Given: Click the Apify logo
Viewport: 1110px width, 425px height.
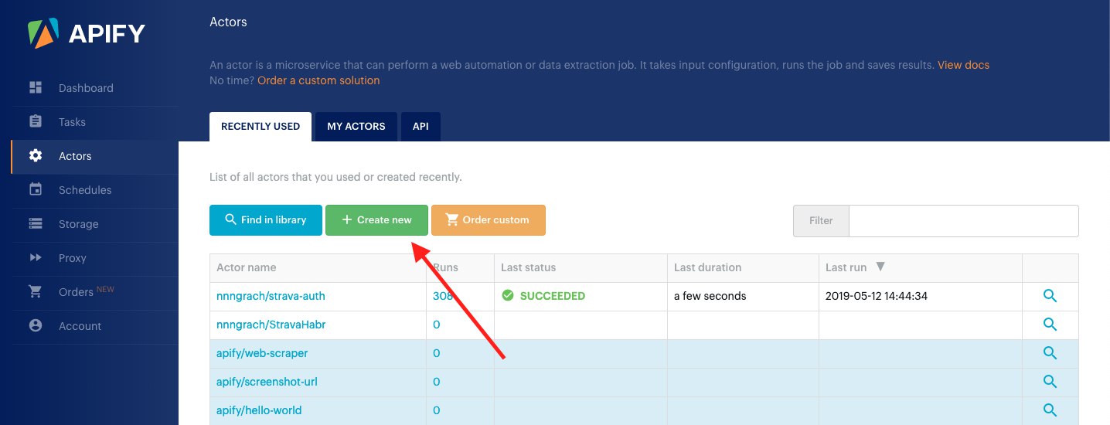Looking at the screenshot, I should click(85, 33).
